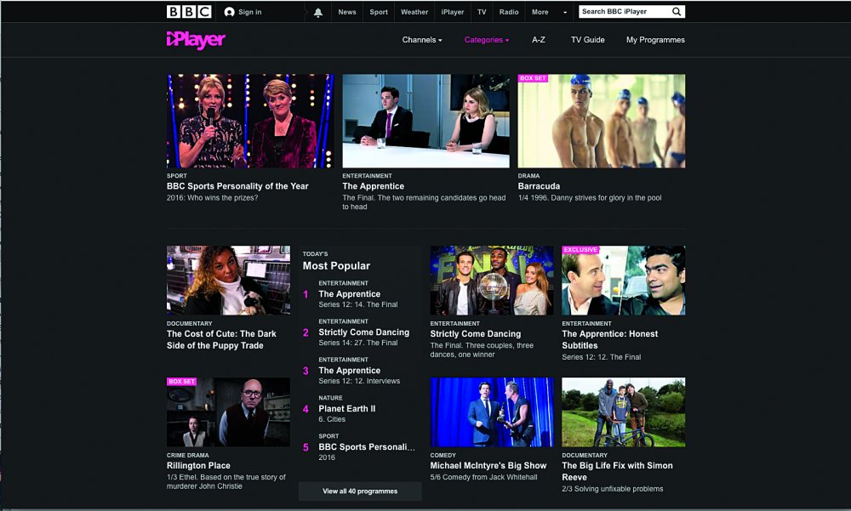Screen dimensions: 851x511
Task: Open Michael McIntyre's Big Show thumbnail
Action: pos(492,412)
